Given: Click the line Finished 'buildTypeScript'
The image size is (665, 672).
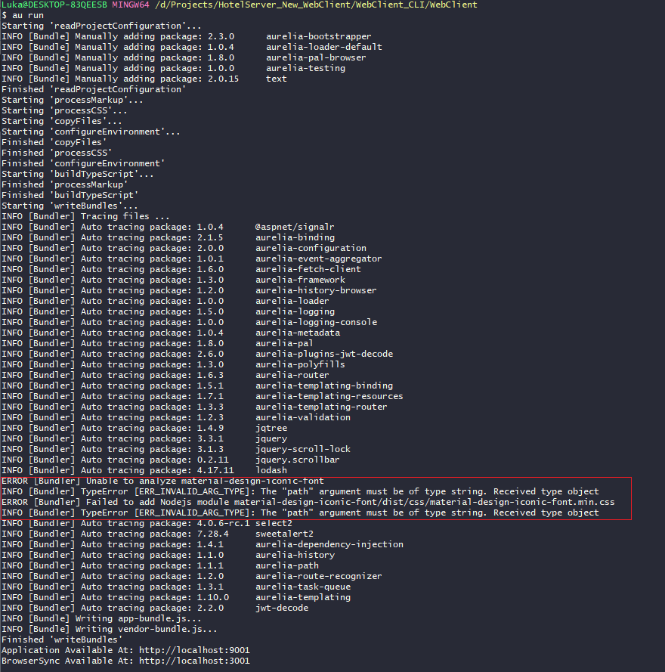Looking at the screenshot, I should point(70,196).
